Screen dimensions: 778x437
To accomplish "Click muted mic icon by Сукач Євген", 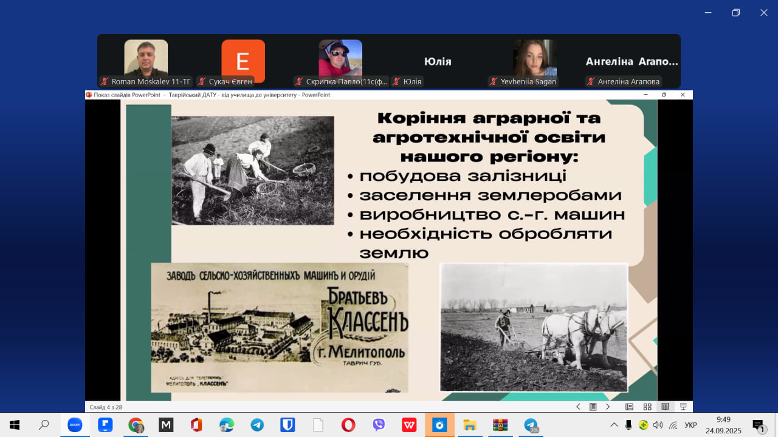I will pos(202,81).
